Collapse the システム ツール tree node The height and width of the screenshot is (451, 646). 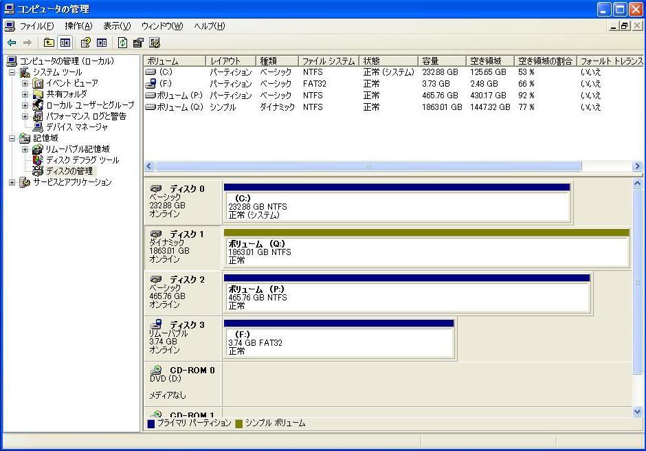tap(12, 73)
